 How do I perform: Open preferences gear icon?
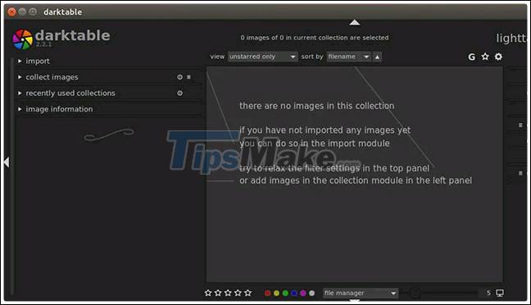498,57
